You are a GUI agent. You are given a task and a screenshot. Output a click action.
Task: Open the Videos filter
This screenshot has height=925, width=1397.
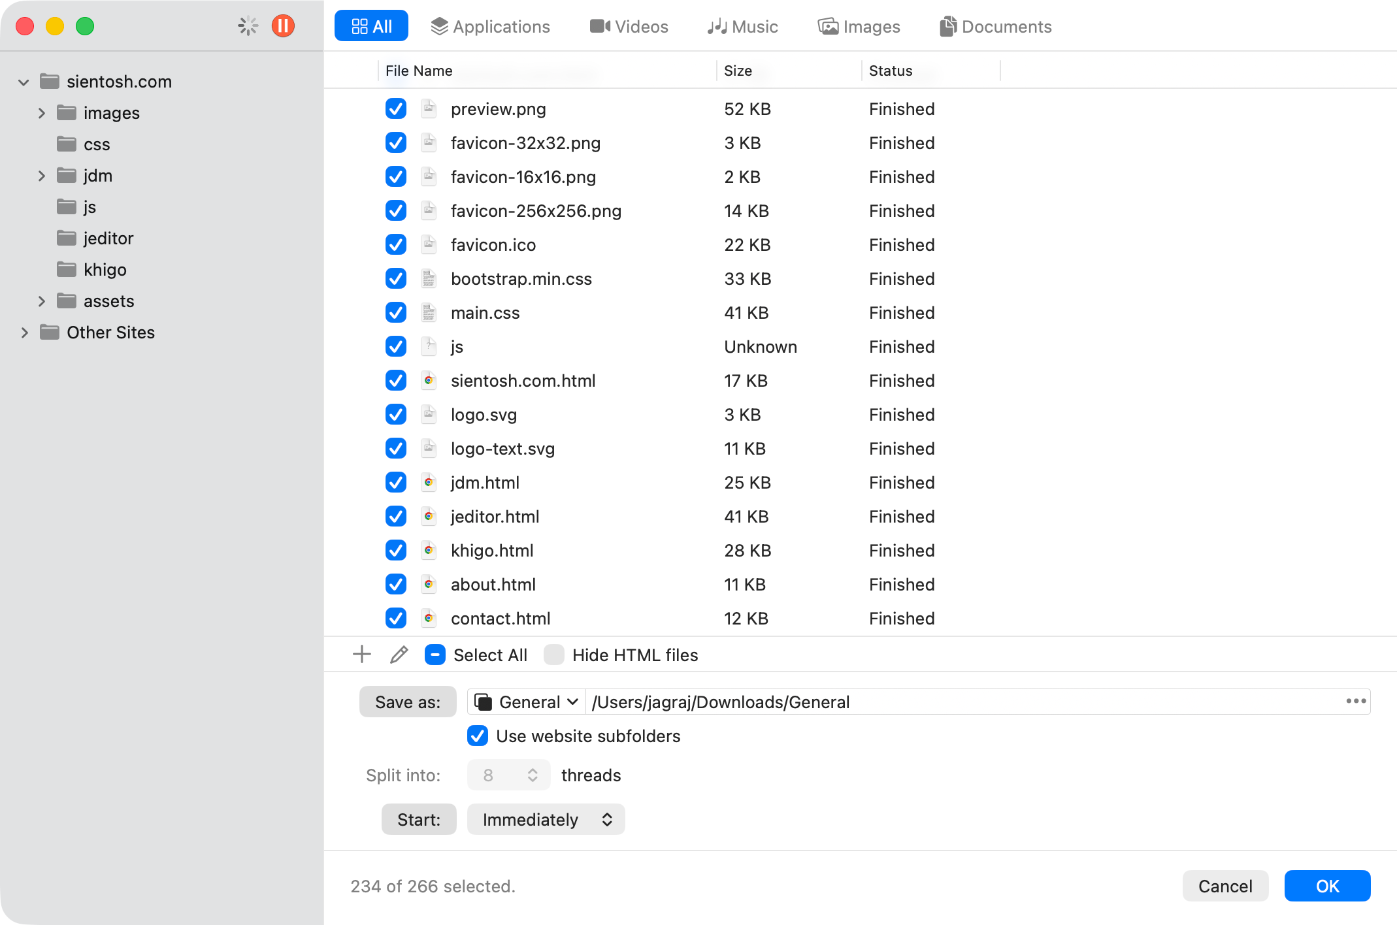tap(628, 26)
